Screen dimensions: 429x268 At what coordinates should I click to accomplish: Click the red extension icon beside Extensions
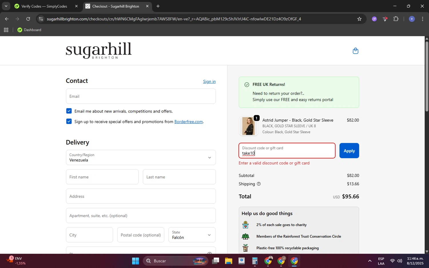tap(385, 19)
